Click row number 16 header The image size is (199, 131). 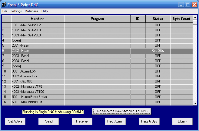coord(6,102)
